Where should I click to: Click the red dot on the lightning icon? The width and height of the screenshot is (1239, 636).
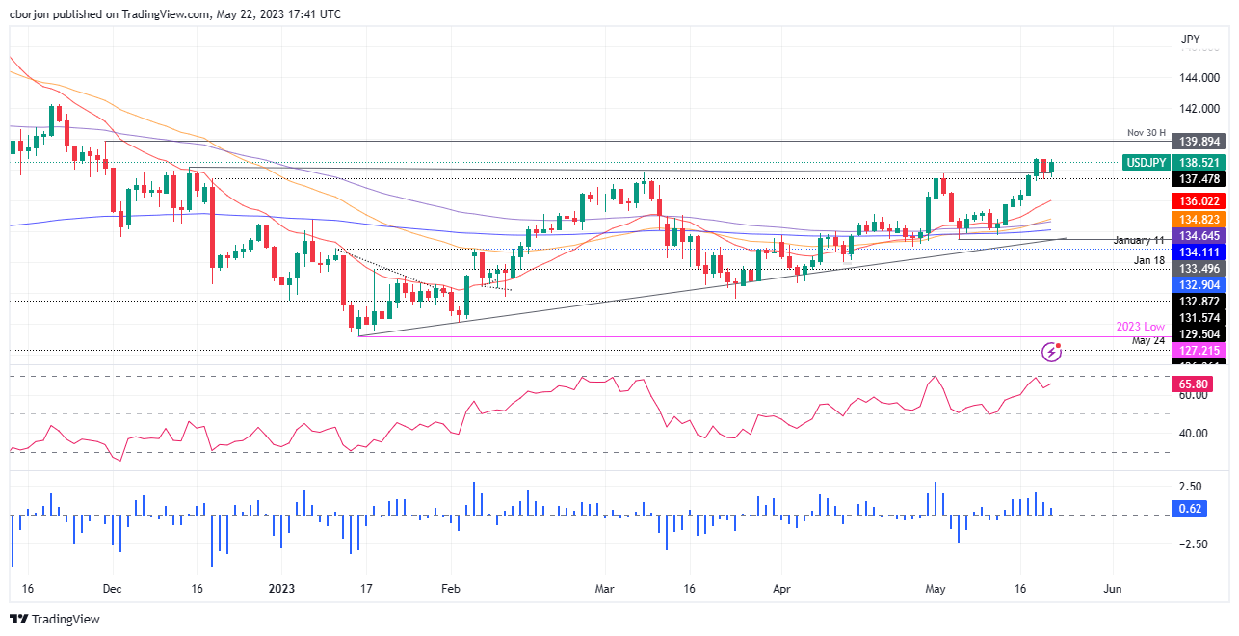(1059, 345)
